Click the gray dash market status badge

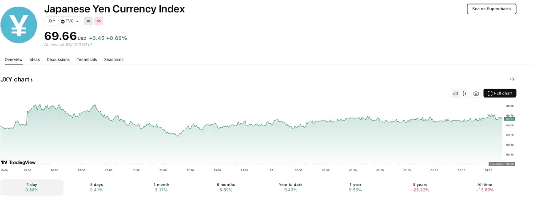88,21
